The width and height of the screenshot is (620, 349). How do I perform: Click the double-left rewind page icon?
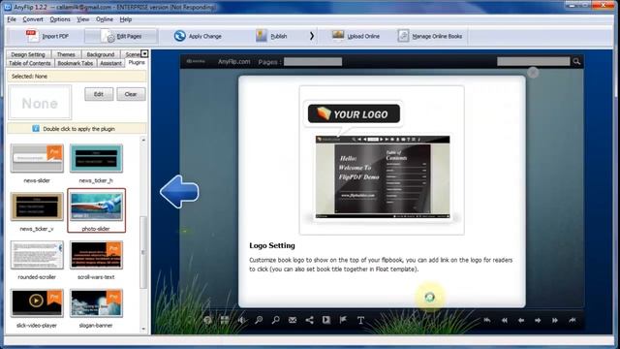pos(505,320)
